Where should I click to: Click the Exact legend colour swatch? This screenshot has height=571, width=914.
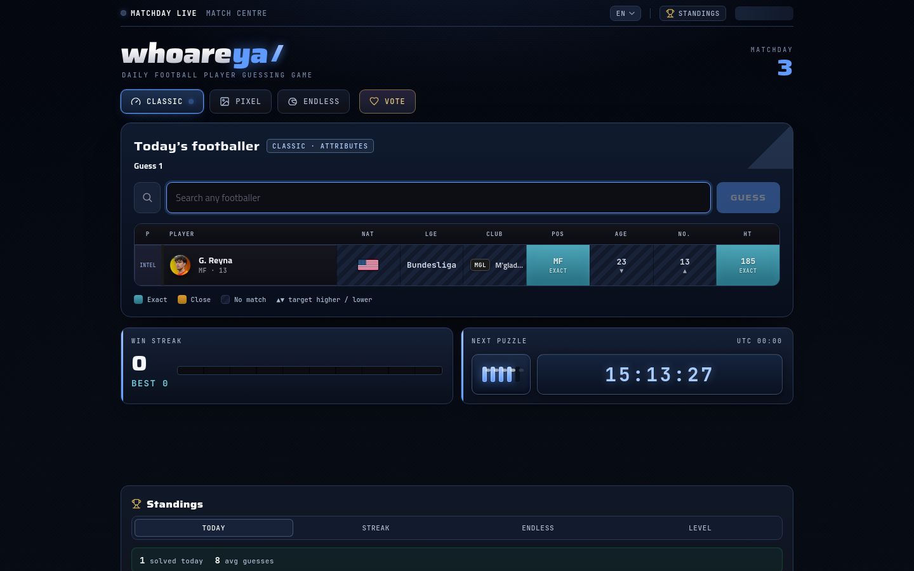click(x=138, y=299)
